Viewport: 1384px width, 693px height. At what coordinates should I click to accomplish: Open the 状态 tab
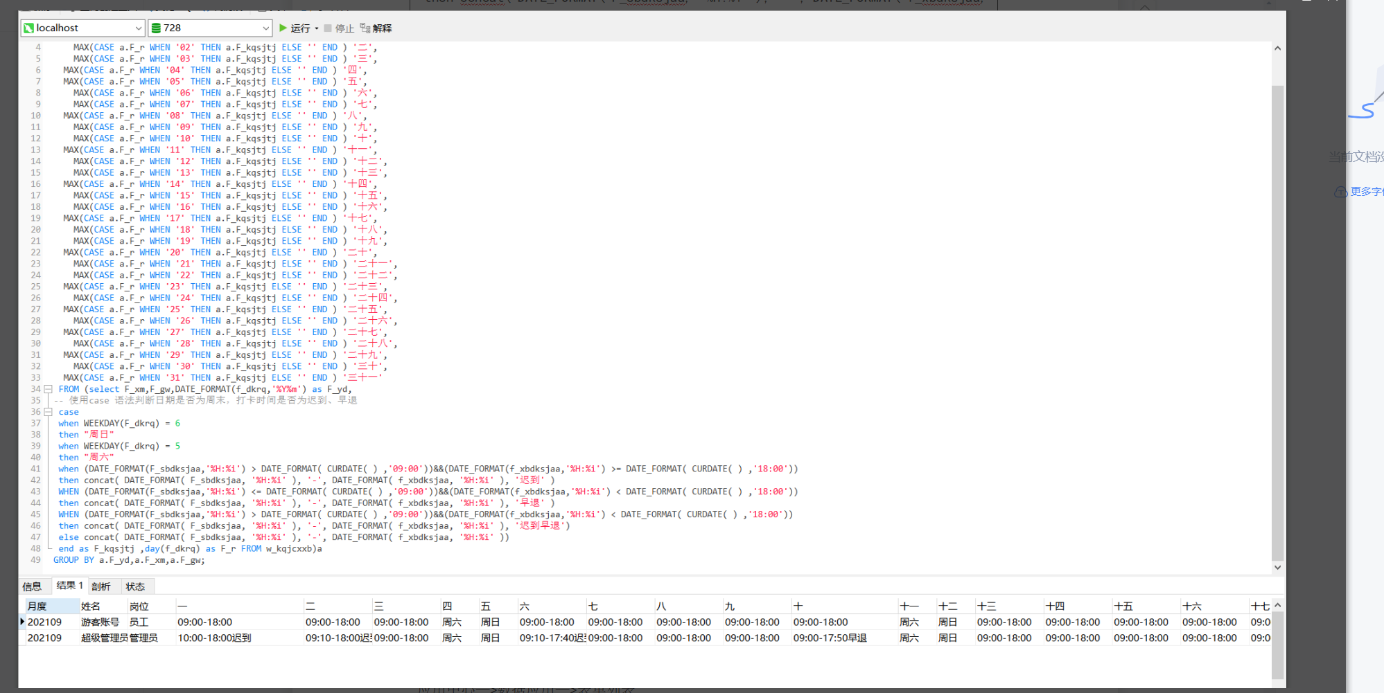tap(135, 586)
